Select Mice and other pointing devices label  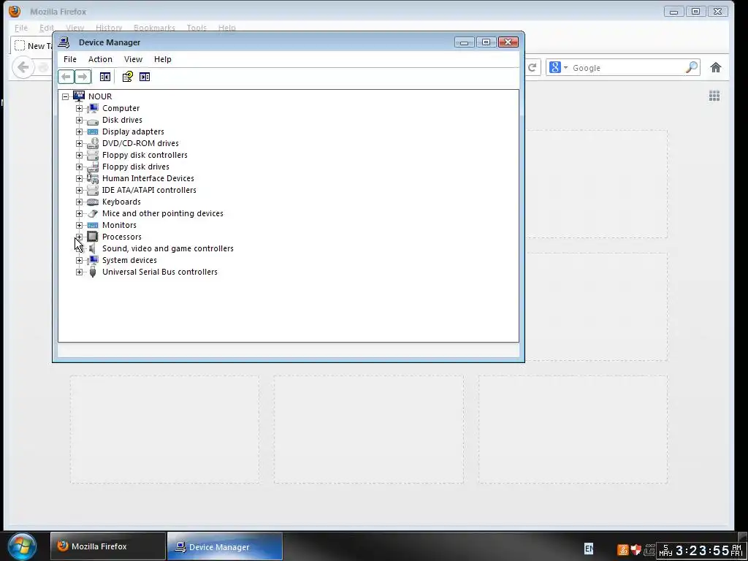tap(163, 213)
